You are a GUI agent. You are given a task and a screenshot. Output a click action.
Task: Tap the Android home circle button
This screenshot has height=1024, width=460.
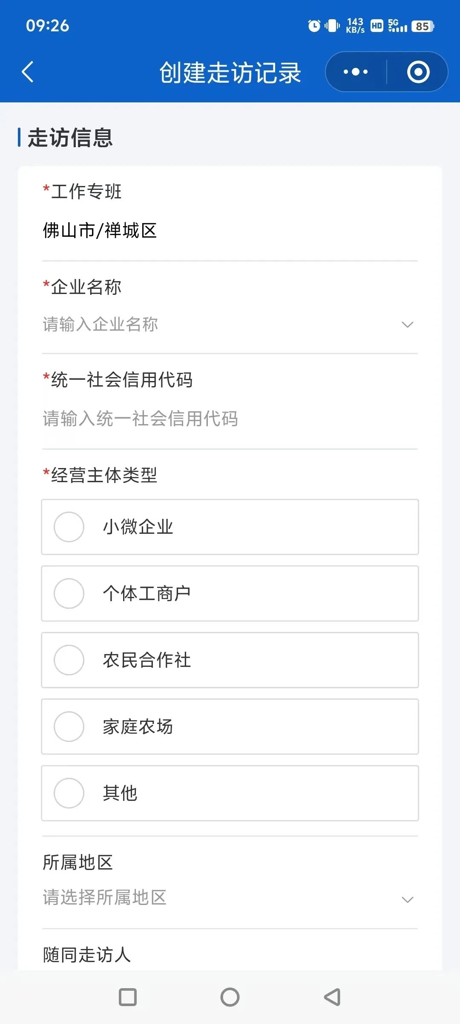click(230, 997)
